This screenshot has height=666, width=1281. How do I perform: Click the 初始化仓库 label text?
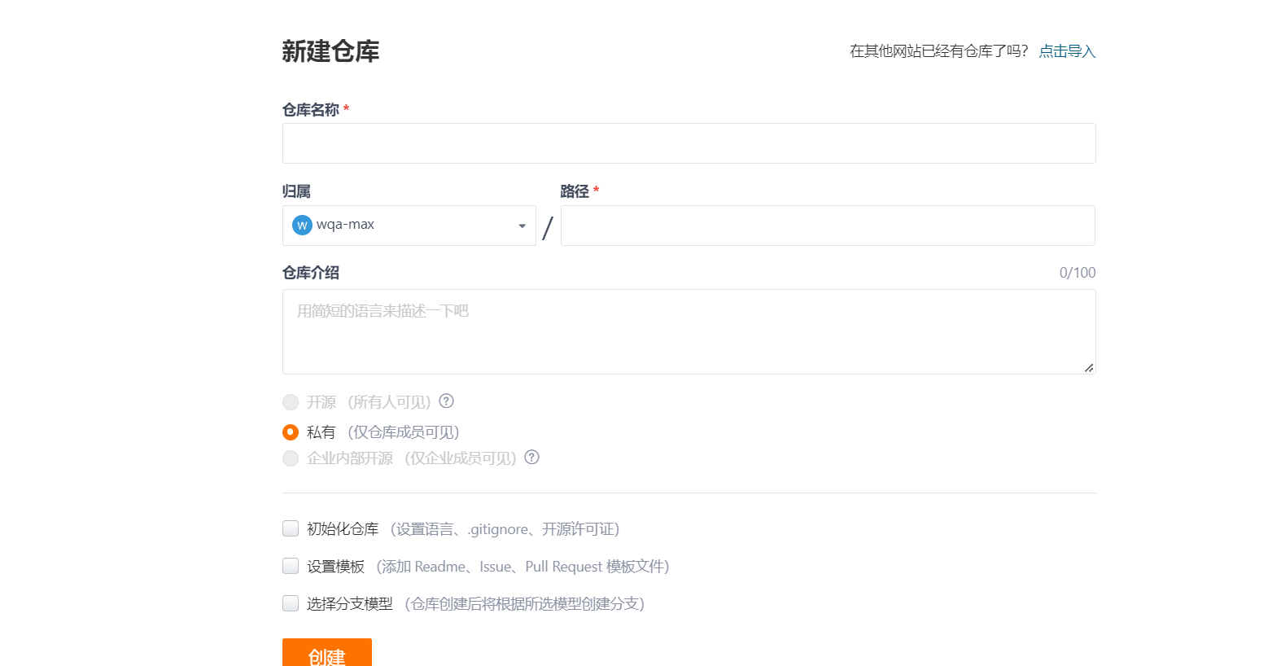pyautogui.click(x=343, y=529)
